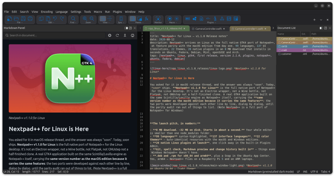Zoom out using the minus magnifier icon
The image size is (335, 177).
click(x=92, y=19)
